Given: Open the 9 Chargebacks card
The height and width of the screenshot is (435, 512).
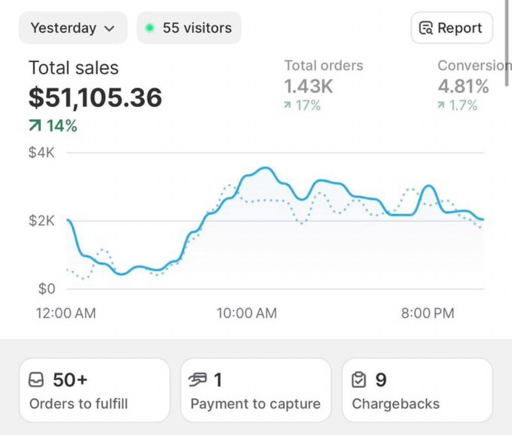Looking at the screenshot, I should tap(417, 390).
